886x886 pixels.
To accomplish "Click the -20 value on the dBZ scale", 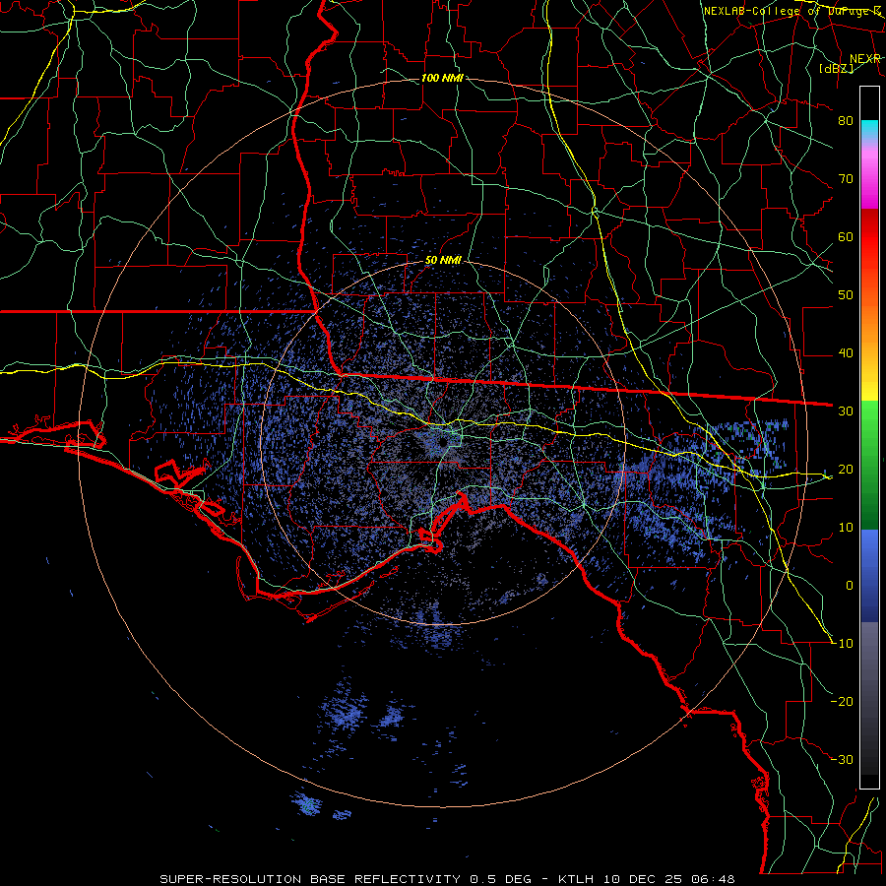I will coord(842,702).
